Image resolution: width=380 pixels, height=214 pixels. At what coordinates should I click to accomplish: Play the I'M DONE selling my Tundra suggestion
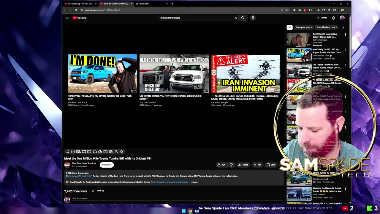click(102, 74)
